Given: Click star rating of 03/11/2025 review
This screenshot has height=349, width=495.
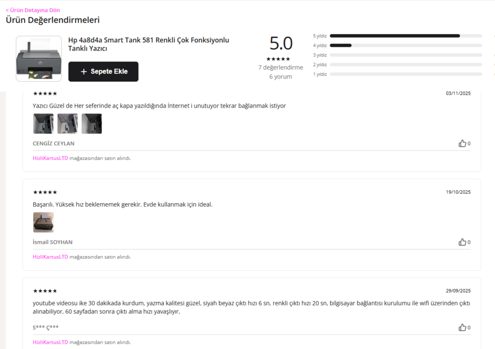Looking at the screenshot, I should 45,94.
